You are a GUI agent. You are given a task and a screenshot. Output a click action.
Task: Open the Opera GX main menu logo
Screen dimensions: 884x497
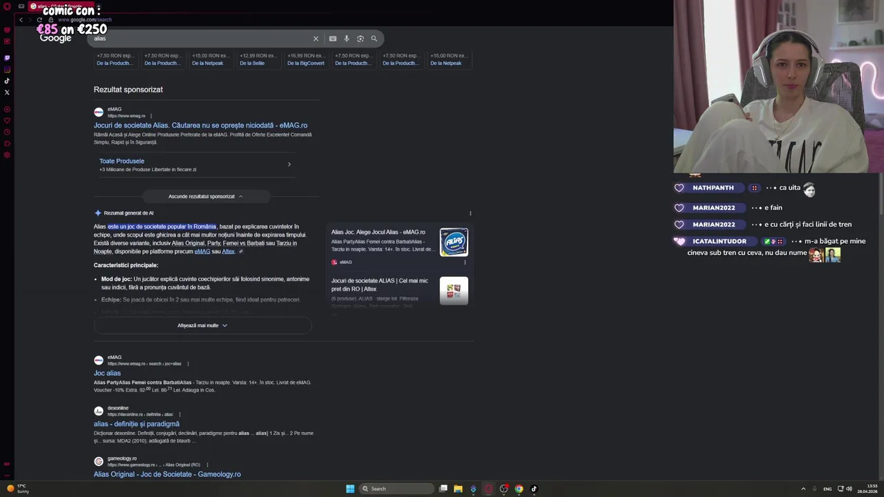(x=7, y=6)
